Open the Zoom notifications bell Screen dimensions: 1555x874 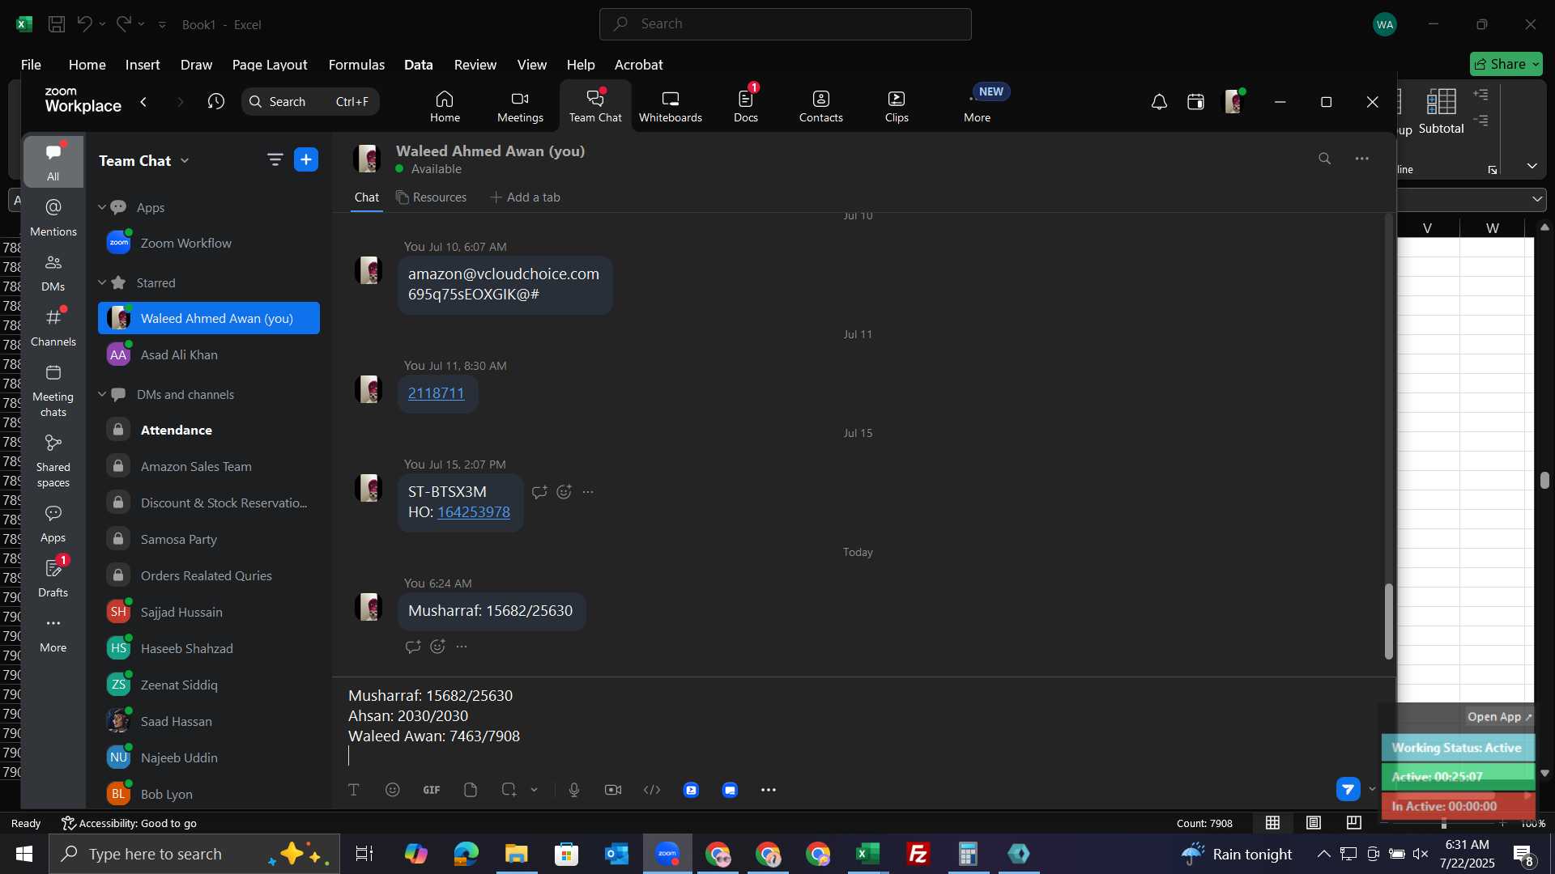point(1159,102)
